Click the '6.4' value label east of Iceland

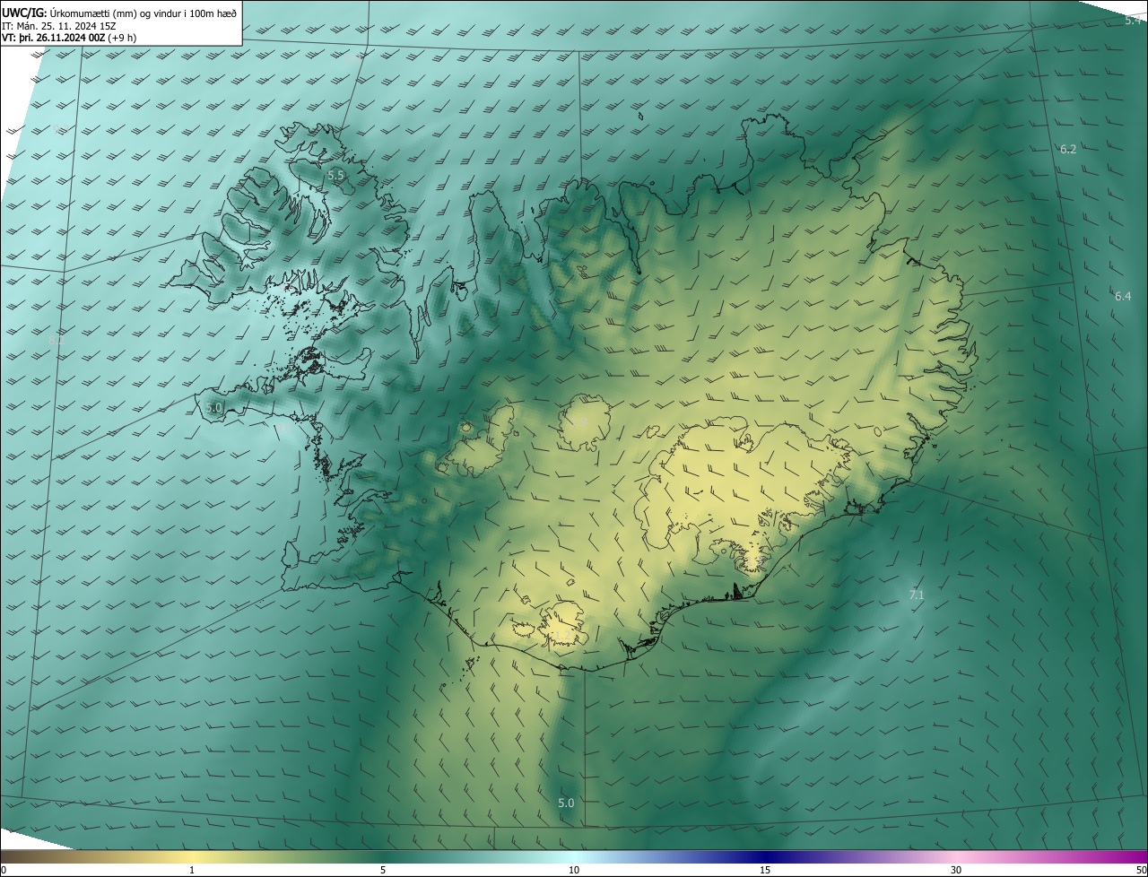click(x=1123, y=296)
